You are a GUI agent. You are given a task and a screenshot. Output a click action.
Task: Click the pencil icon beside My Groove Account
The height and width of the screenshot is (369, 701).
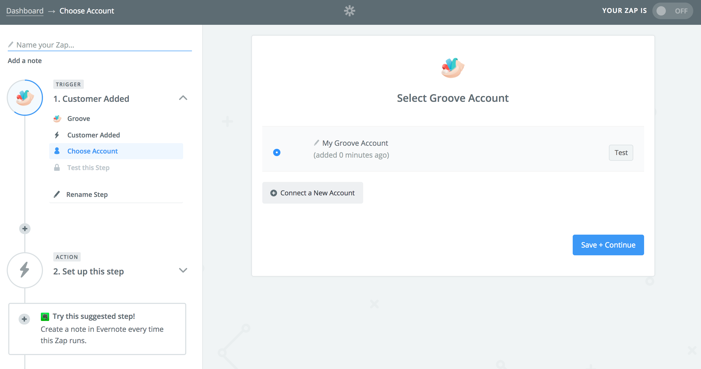(x=316, y=143)
